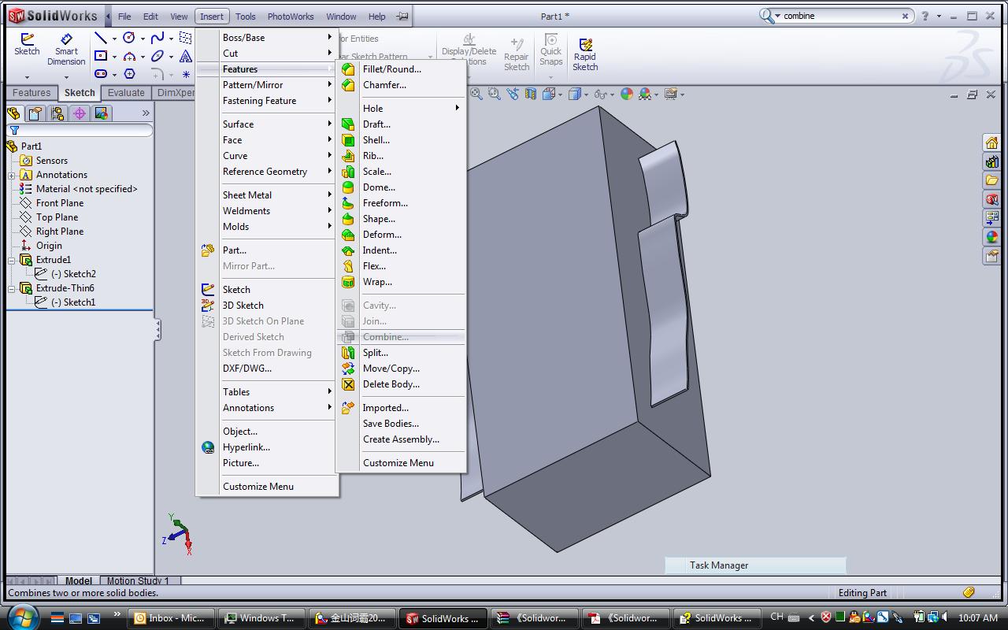Select the Front Plane tree item
This screenshot has width=1008, height=630.
tap(60, 203)
